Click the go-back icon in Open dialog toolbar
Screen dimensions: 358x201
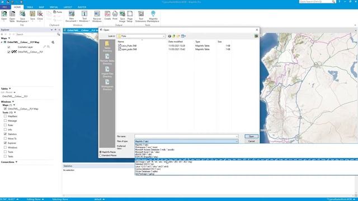pyautogui.click(x=169, y=36)
